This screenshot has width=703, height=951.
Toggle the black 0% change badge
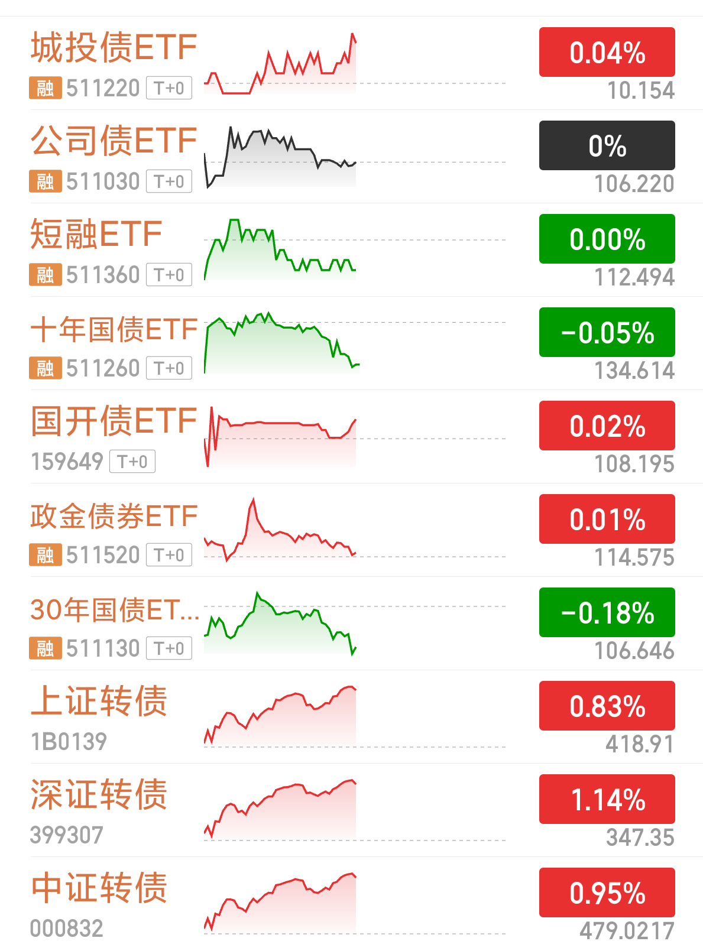607,145
